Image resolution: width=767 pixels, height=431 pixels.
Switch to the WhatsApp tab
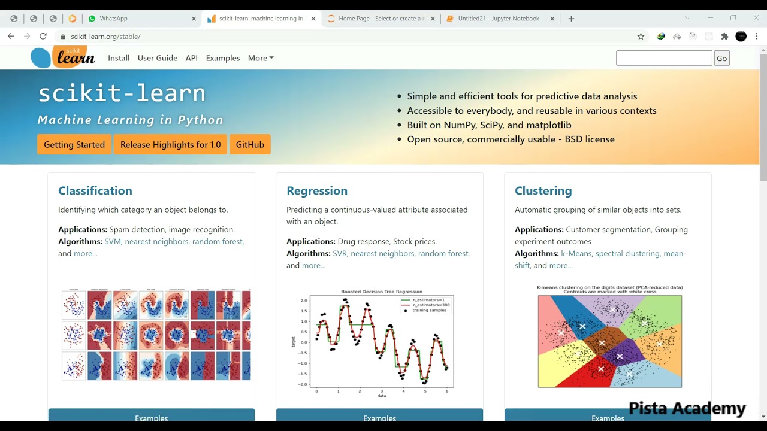pyautogui.click(x=141, y=19)
